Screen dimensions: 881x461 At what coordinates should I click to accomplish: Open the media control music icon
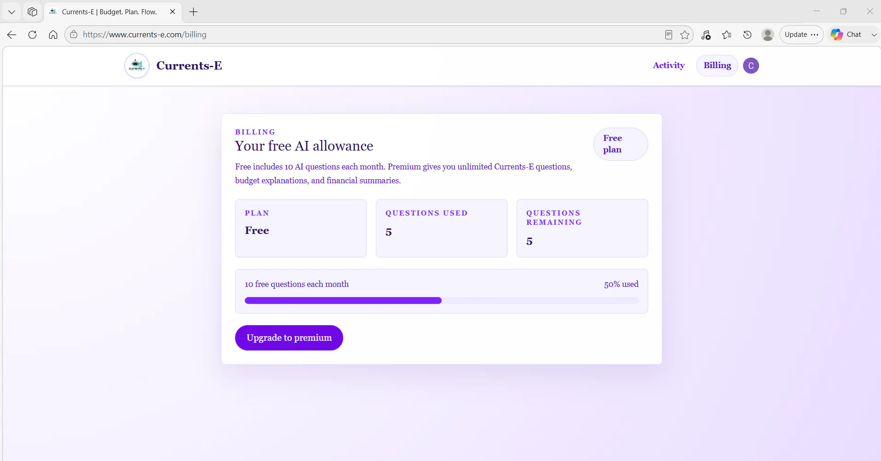pos(706,35)
